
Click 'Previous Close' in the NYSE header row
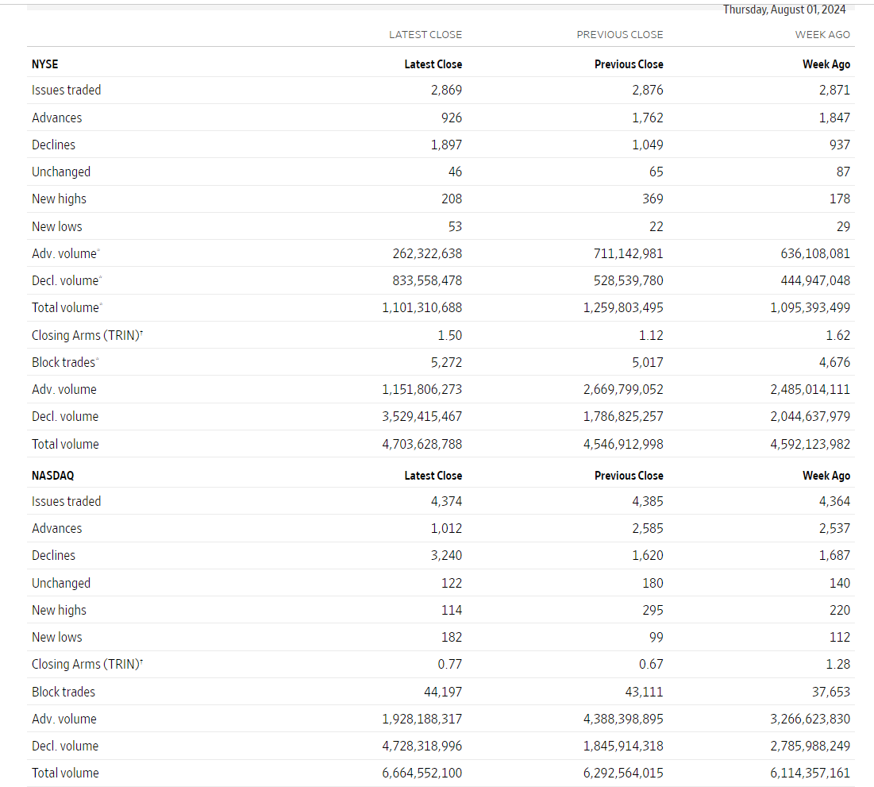(x=629, y=64)
